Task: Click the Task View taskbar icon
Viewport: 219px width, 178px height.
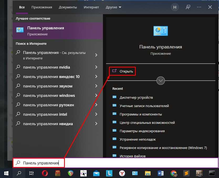Action: [x=32, y=173]
